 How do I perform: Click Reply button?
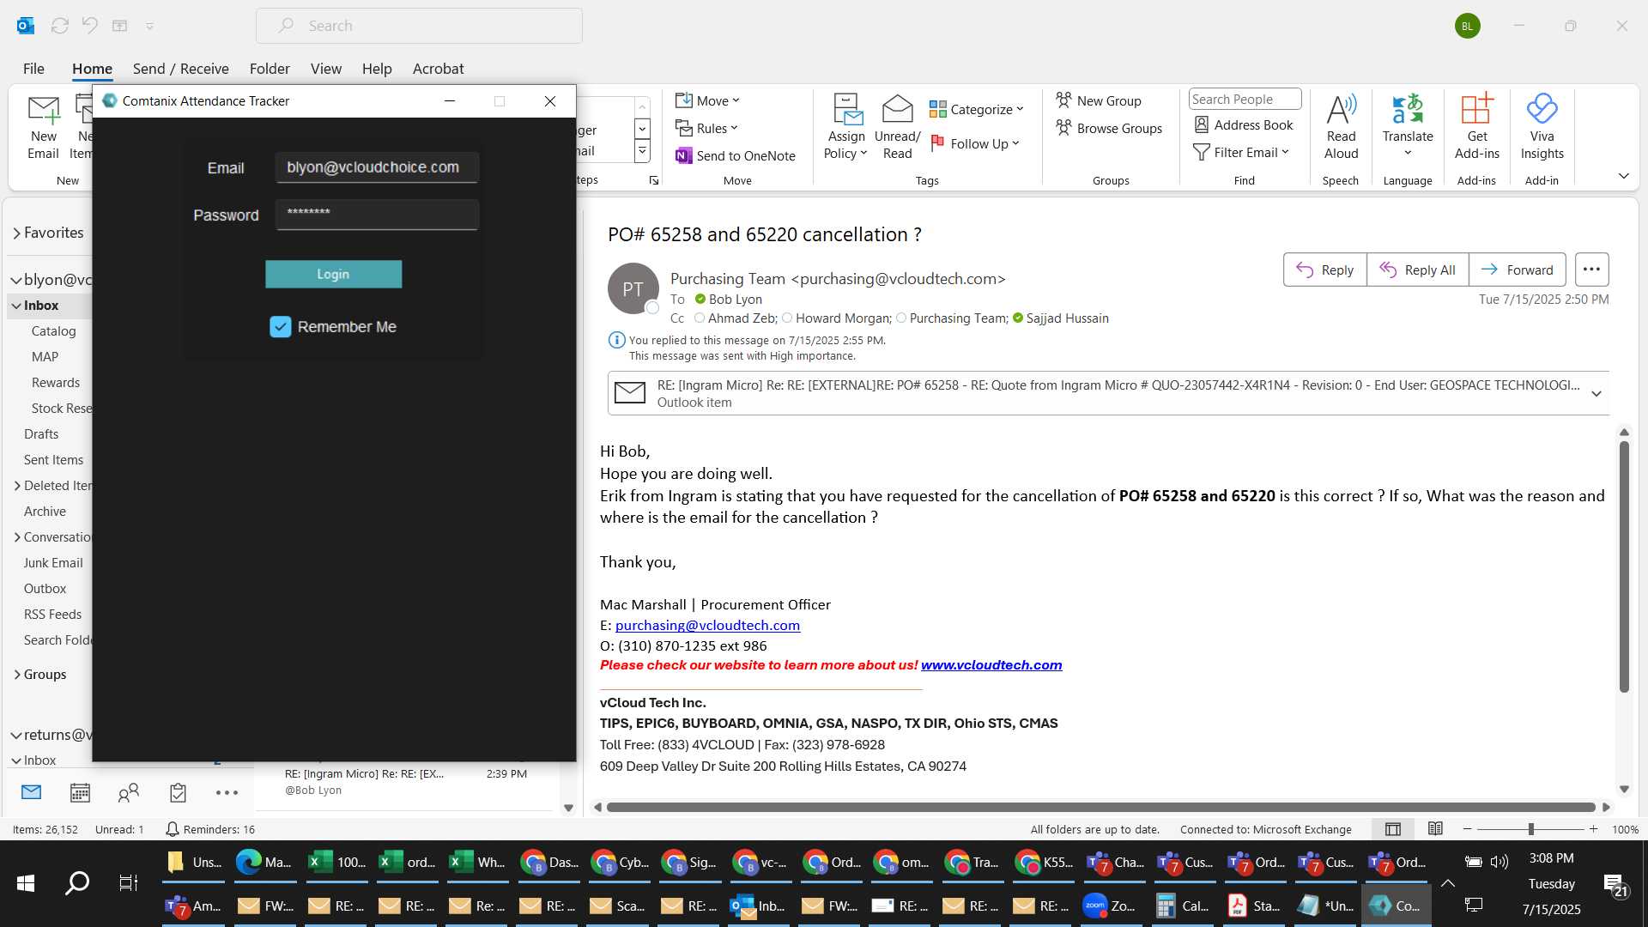pyautogui.click(x=1324, y=270)
